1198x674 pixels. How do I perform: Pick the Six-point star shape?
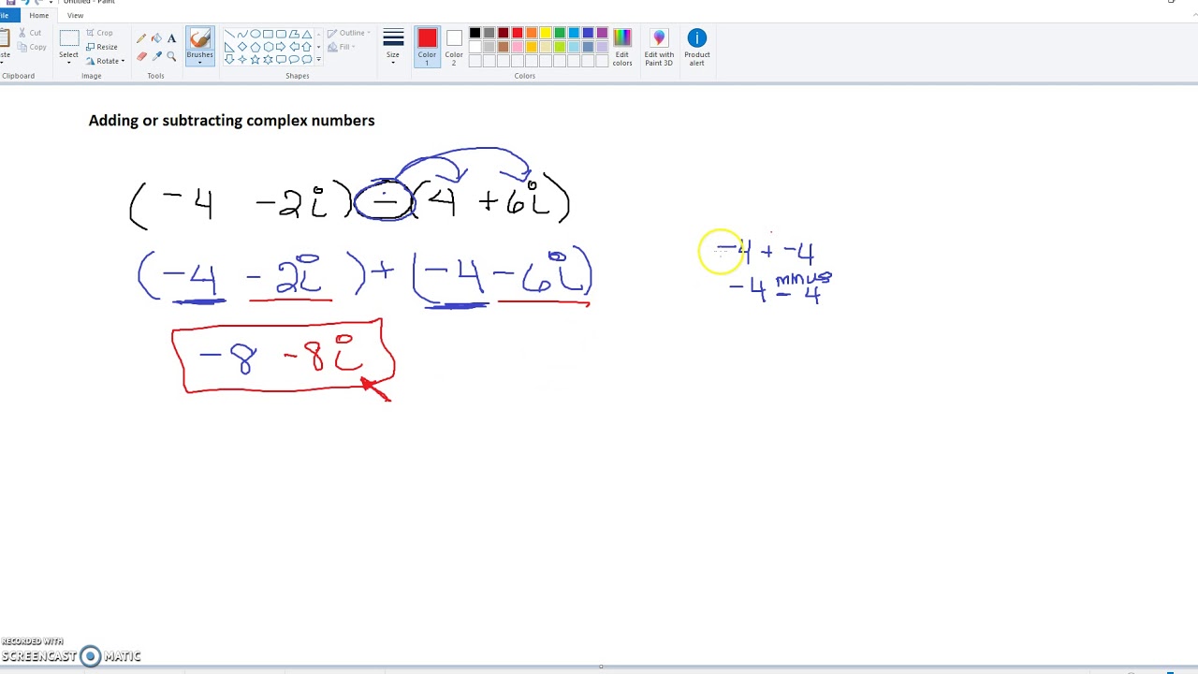[x=268, y=59]
